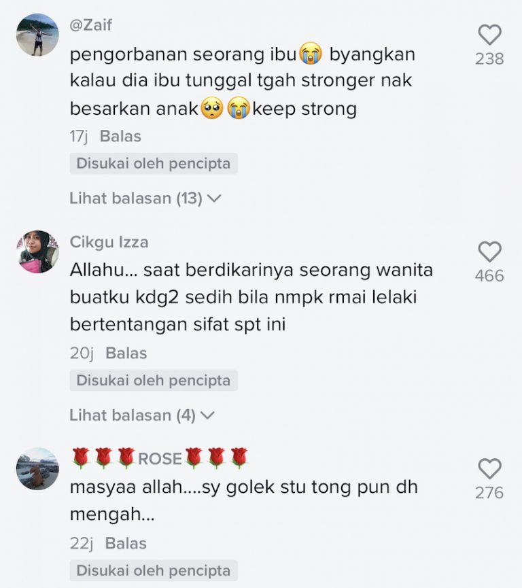The height and width of the screenshot is (588, 522).
Task: Open the ROSE username with rose emojis
Action: (159, 458)
